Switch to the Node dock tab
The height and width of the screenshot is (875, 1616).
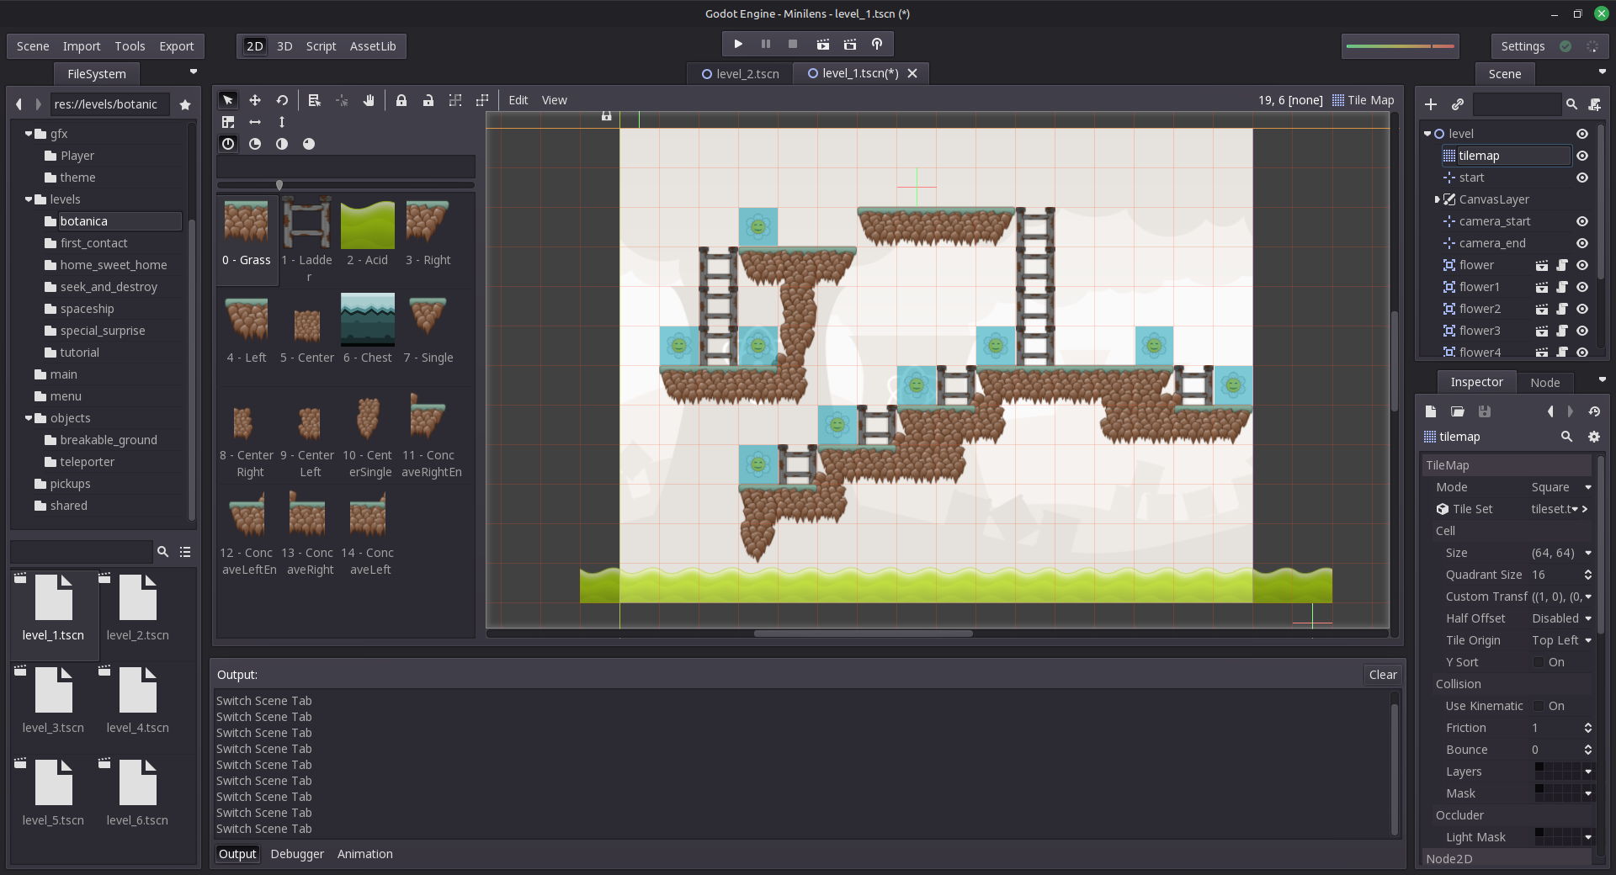[x=1545, y=382]
